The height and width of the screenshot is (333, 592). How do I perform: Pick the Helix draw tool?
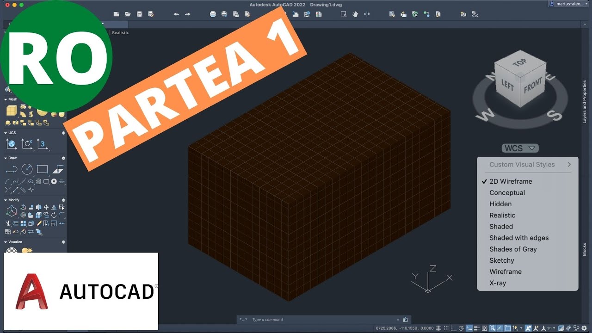38,181
